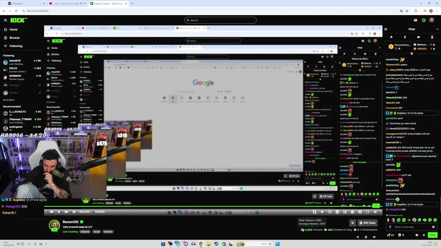Viewport: 441px width, 248px height.
Task: Open a new browser tab
Action: [132, 3]
